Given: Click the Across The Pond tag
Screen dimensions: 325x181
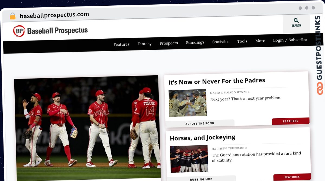Looking at the screenshot, I should 200,123.
